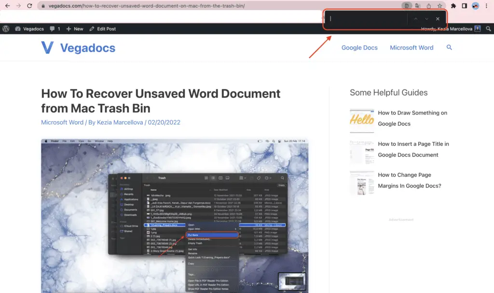Click the browser forward arrow

18,6
